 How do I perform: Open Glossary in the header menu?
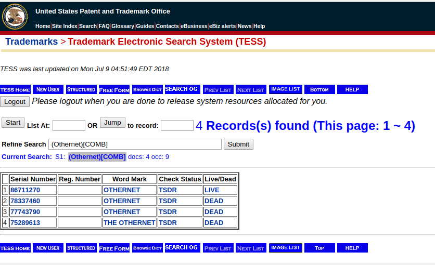[123, 26]
